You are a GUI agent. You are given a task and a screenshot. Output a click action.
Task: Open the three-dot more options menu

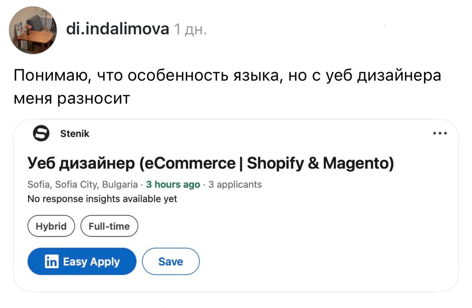(440, 134)
